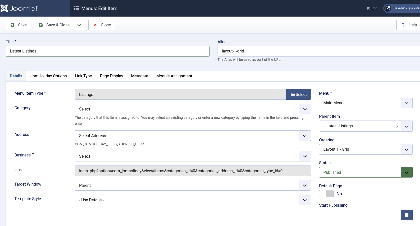Clear the Parent Item selection with x
The image size is (420, 226).
point(397,127)
